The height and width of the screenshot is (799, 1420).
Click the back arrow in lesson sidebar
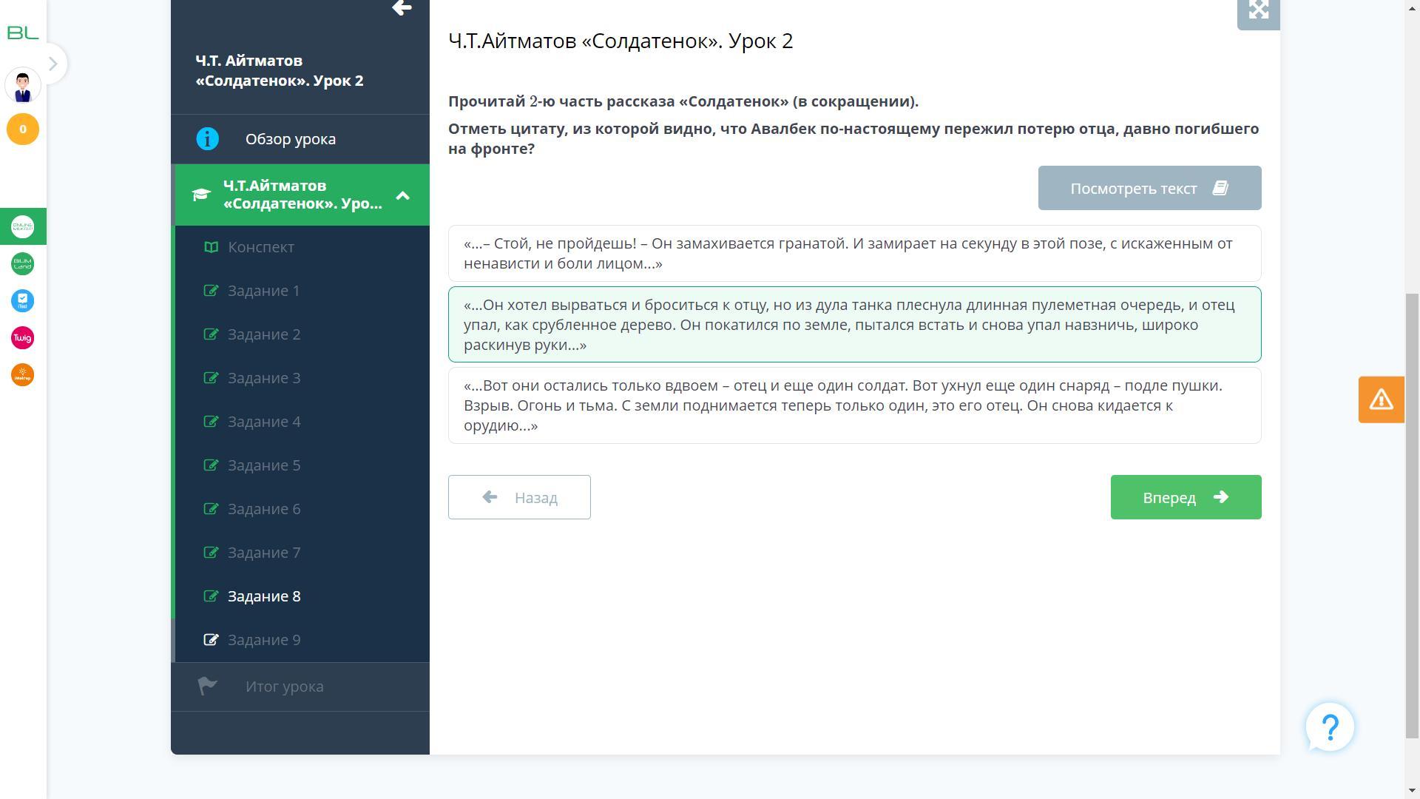pos(402,8)
